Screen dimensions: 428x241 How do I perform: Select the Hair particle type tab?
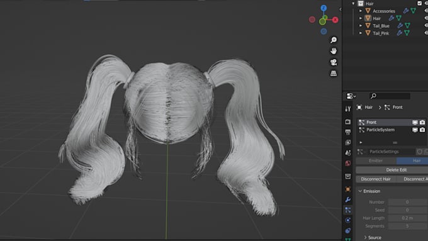coord(412,160)
